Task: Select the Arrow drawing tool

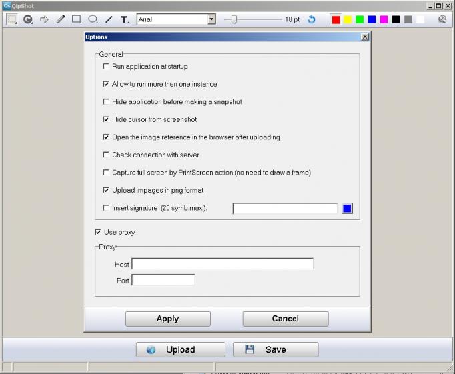Action: pyautogui.click(x=44, y=19)
